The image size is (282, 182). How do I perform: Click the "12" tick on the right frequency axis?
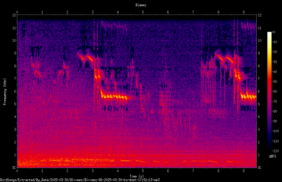pyautogui.click(x=260, y=15)
